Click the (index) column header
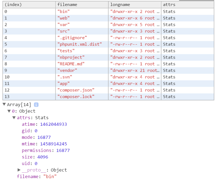The height and width of the screenshot is (180, 216). 29,5
